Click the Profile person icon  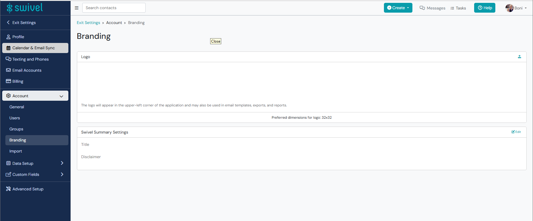pos(9,37)
